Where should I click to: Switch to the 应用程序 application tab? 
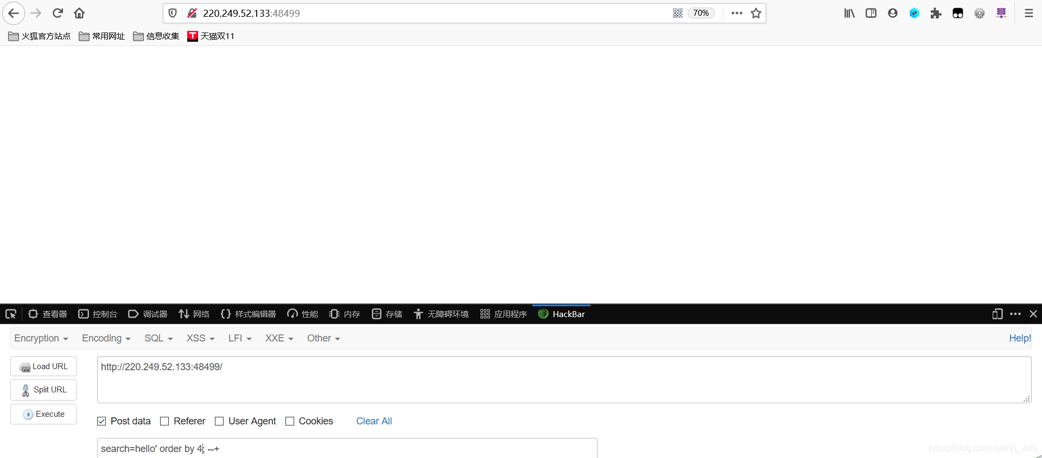(x=504, y=314)
